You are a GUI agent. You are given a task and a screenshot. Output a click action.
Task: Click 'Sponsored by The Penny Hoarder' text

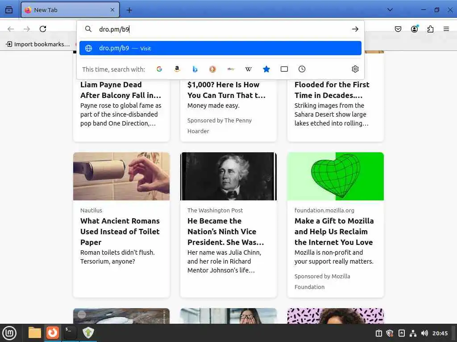click(x=220, y=126)
